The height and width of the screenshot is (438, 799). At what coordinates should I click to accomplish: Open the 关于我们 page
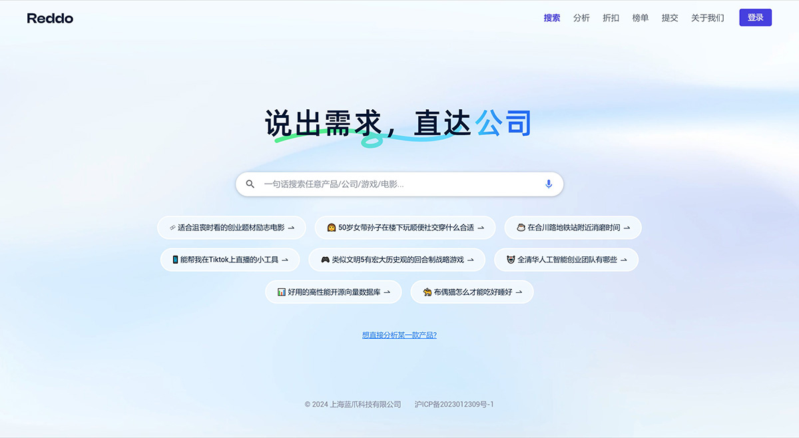point(707,18)
